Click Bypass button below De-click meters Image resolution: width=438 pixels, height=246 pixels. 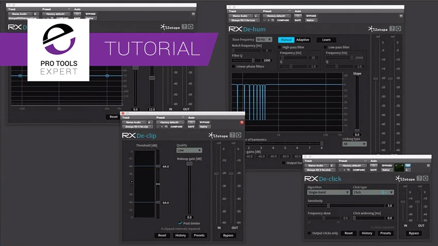(414, 233)
